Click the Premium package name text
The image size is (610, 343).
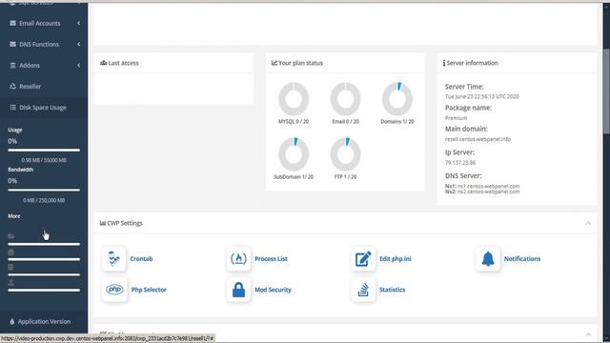click(456, 118)
